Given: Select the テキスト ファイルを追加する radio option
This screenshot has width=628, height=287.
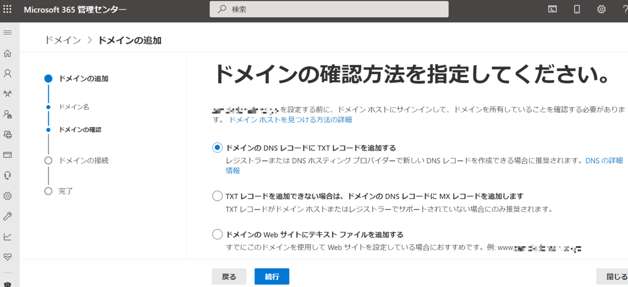Looking at the screenshot, I should click(217, 234).
